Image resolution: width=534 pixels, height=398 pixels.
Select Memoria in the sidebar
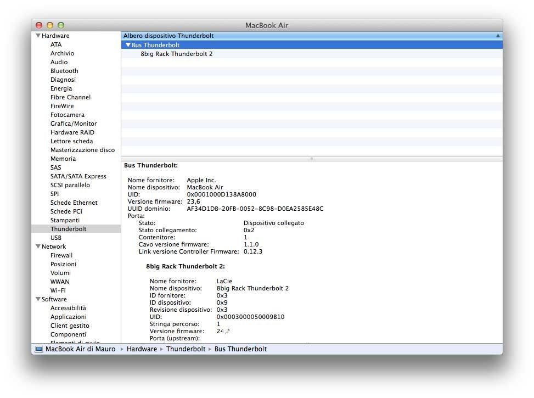(x=63, y=159)
